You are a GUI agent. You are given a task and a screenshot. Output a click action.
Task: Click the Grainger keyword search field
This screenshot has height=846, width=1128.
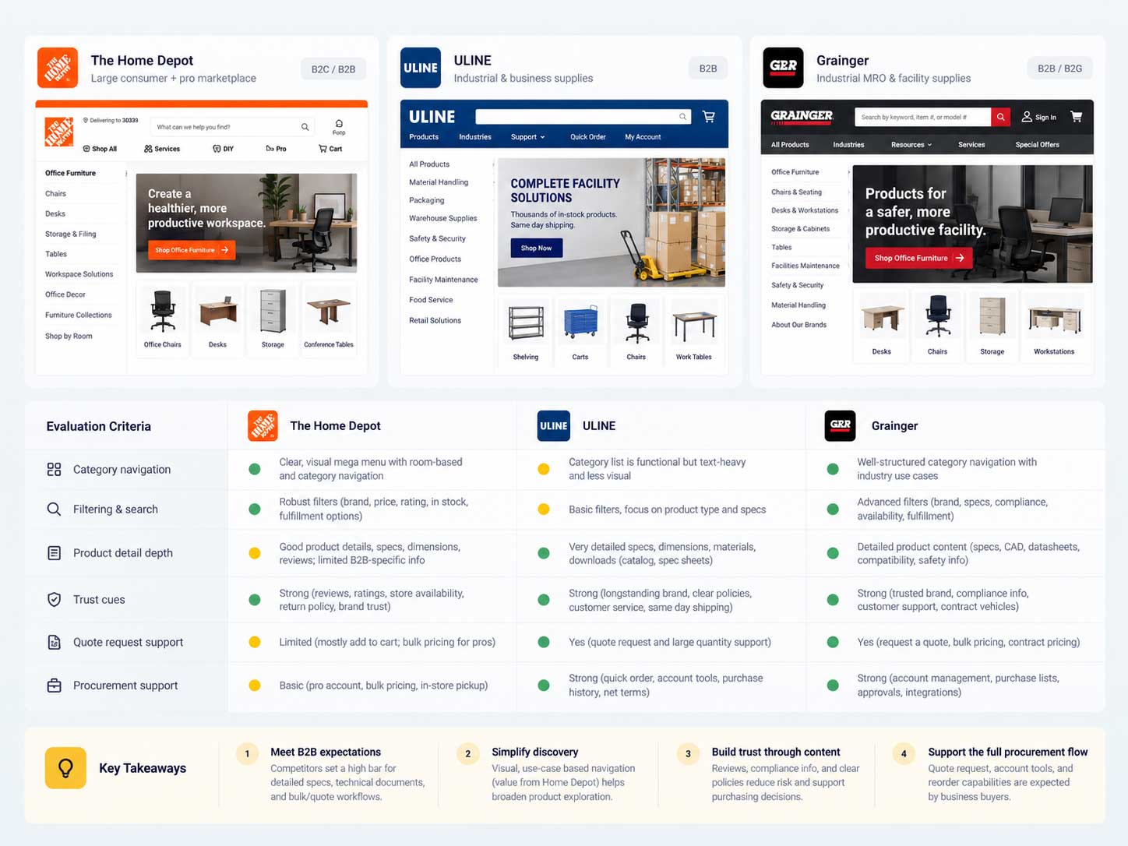pyautogui.click(x=922, y=117)
